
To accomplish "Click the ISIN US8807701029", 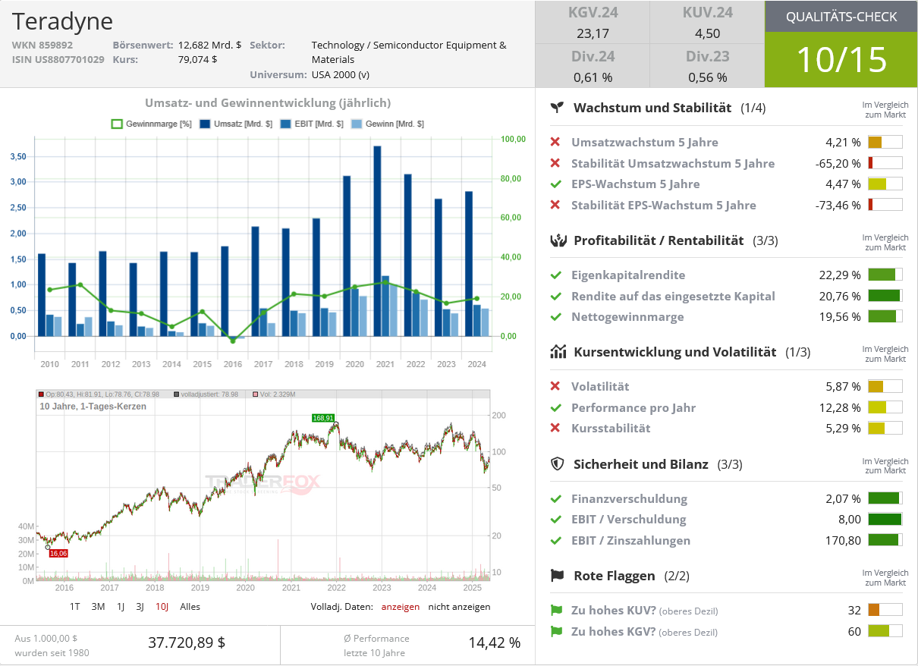I will pos(58,59).
